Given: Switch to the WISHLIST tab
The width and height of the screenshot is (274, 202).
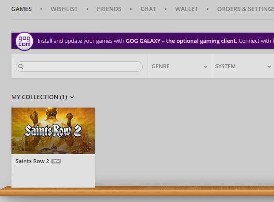Looking at the screenshot, I should coord(64,9).
